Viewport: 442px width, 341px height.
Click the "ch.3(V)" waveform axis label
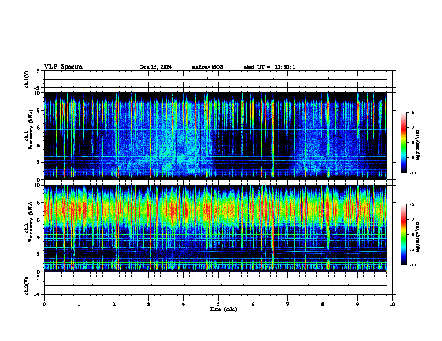(26, 286)
